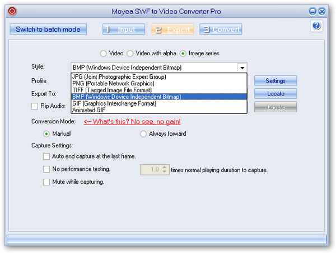This screenshot has height=253, width=336.
Task: Click the 'Conversion Mode:' label
Action: pos(53,121)
